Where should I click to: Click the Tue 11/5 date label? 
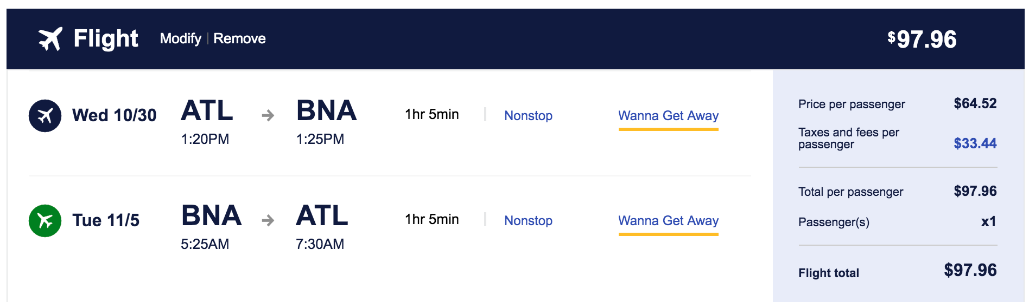[x=106, y=220]
